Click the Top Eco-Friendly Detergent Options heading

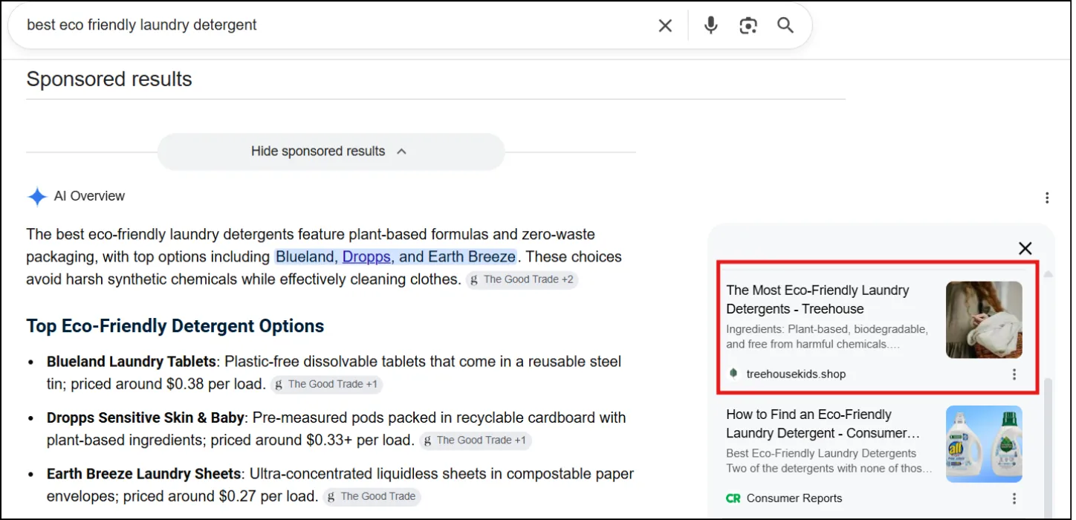click(175, 326)
